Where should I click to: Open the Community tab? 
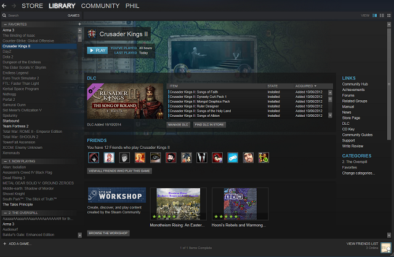[x=100, y=6]
